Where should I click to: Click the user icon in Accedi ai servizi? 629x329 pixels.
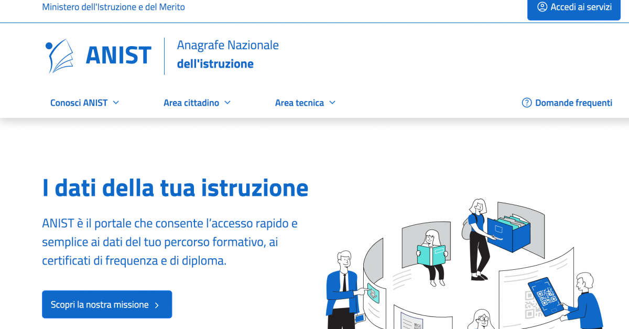542,7
